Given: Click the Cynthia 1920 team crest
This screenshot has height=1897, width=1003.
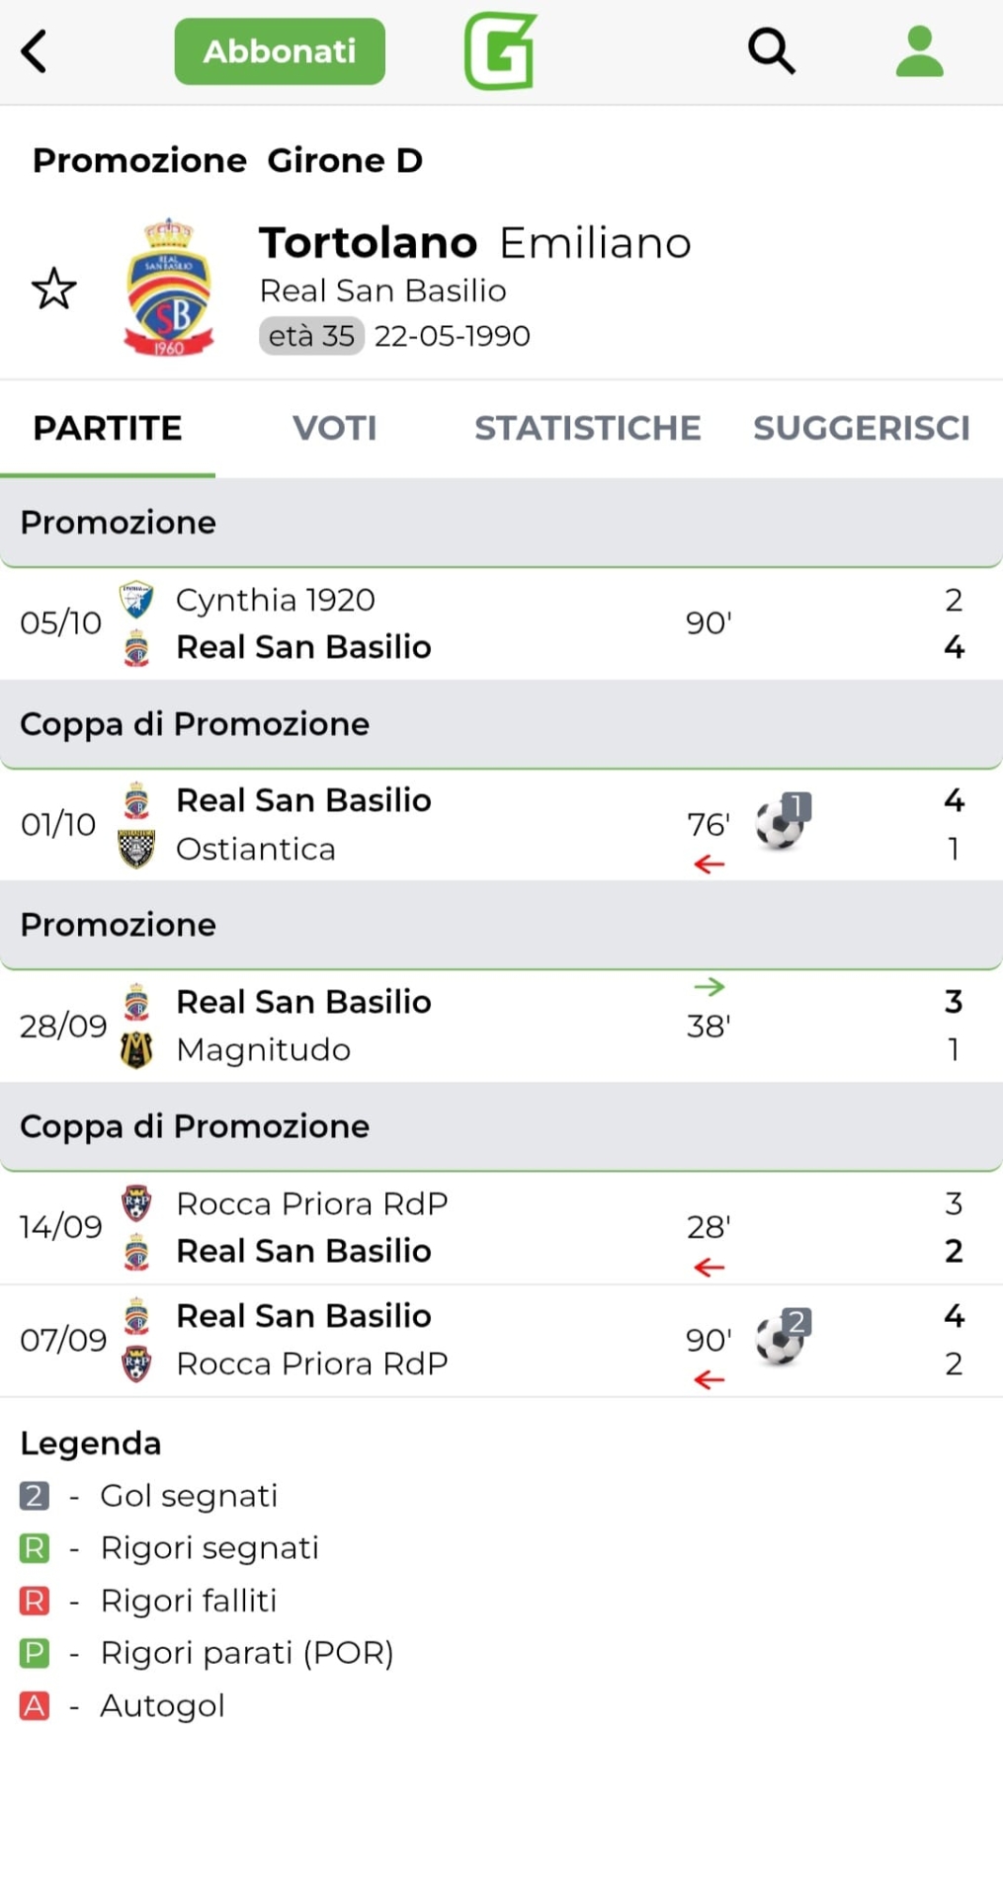Looking at the screenshot, I should coord(136,600).
